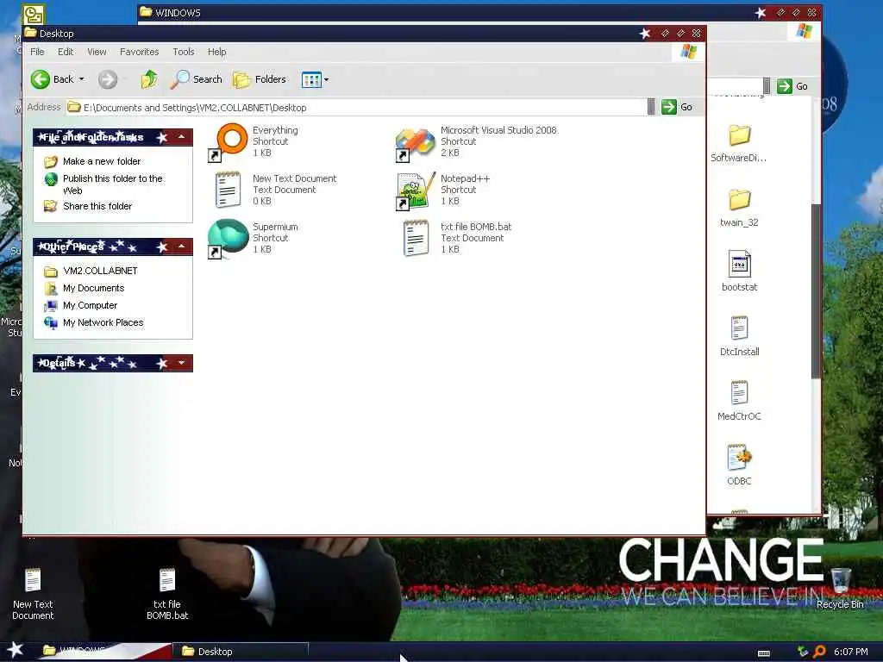Select ODBC file in WINDOWS window
The image size is (883, 662).
click(x=739, y=465)
